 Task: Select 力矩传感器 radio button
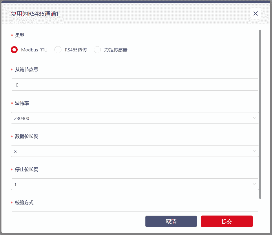97,50
